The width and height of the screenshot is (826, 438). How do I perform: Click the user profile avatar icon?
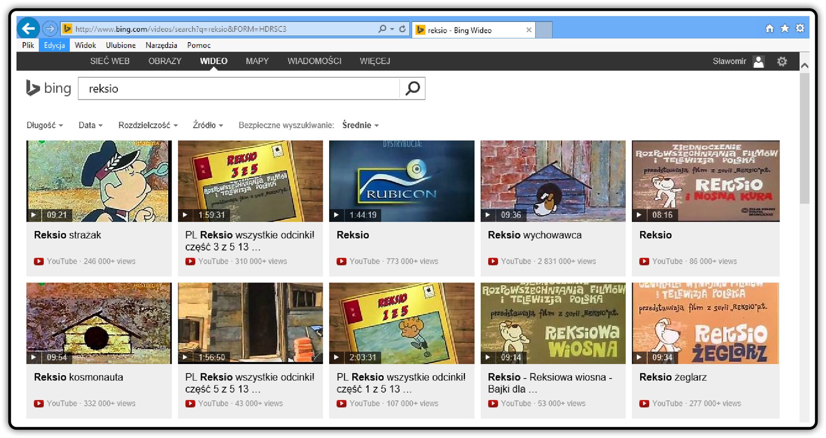click(x=758, y=62)
